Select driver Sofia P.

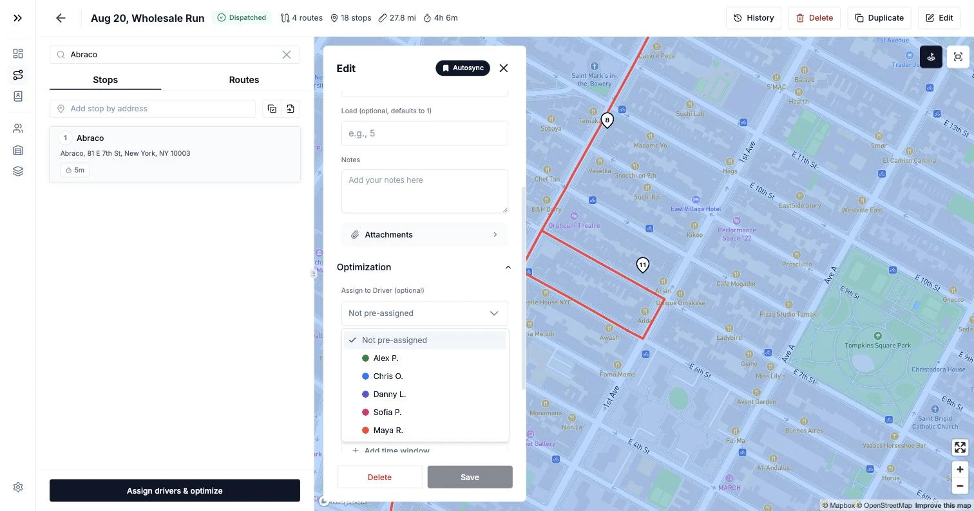click(425, 413)
